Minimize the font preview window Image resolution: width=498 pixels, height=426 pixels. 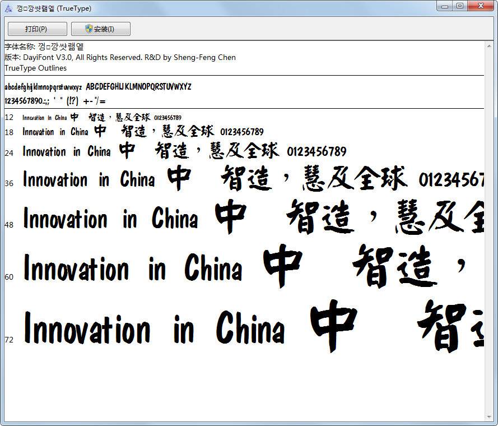tap(444, 6)
